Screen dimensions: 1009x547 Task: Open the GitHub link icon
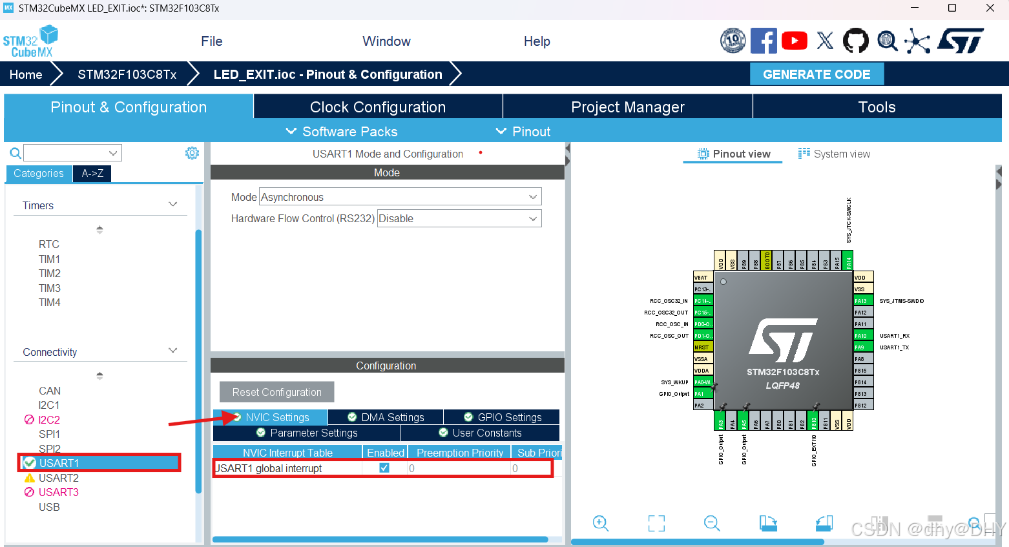click(856, 41)
